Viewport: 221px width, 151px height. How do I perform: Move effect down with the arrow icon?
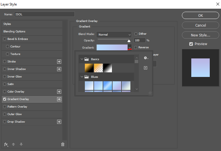21,144
